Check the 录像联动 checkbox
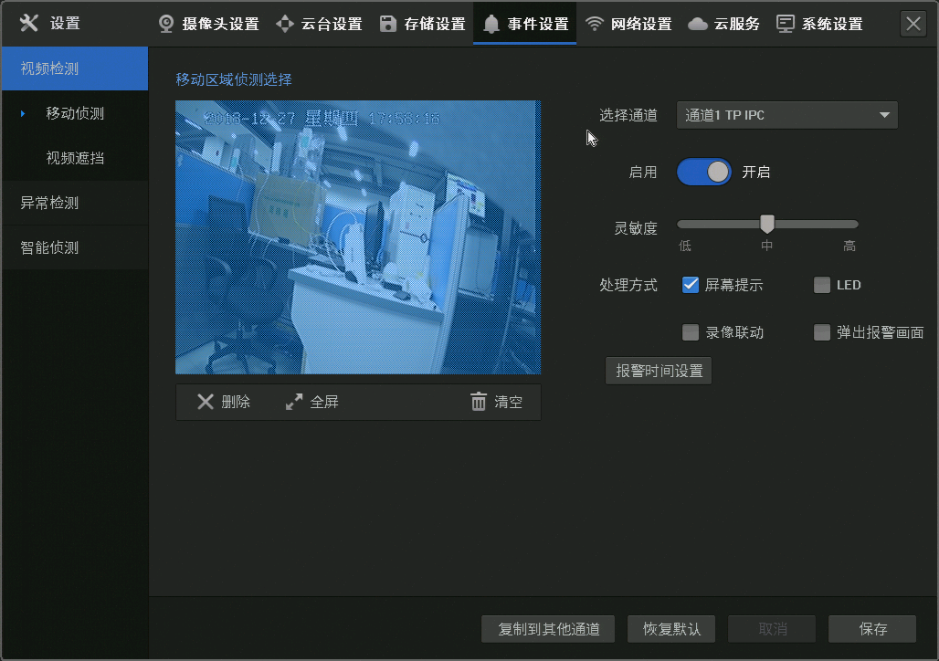Screen dimensions: 939x661 tap(691, 332)
